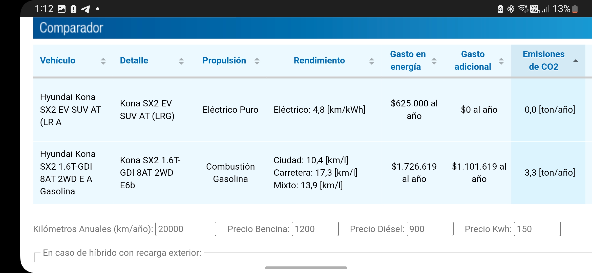Click the Vehículo column header
Screen dimensions: 592x273
coord(58,60)
